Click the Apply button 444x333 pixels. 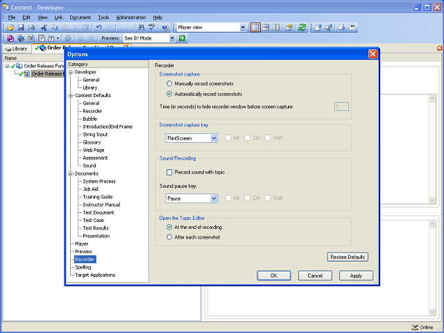tap(356, 275)
